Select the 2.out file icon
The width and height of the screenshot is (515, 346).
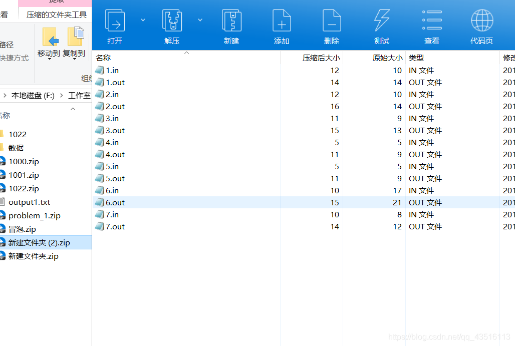pyautogui.click(x=100, y=106)
